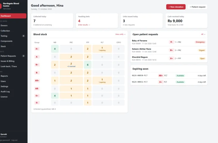The image size is (218, 143).
Task: Open the Audit Log
Action: click(13, 92)
